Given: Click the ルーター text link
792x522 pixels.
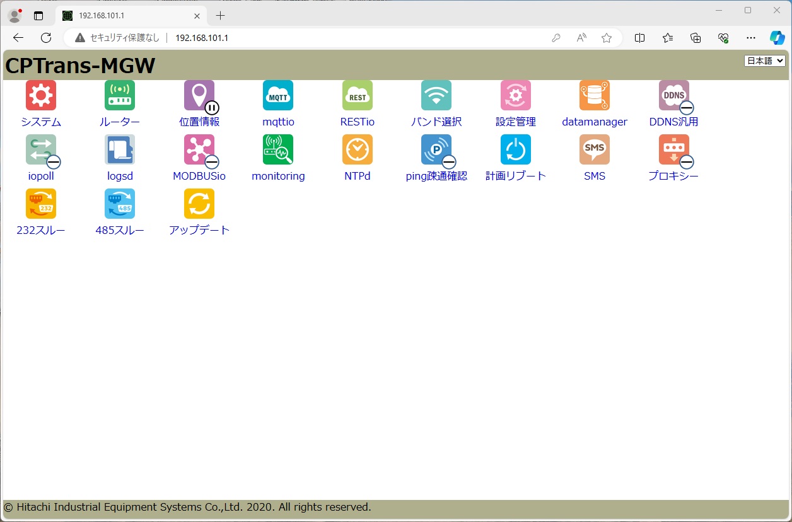Looking at the screenshot, I should point(120,122).
